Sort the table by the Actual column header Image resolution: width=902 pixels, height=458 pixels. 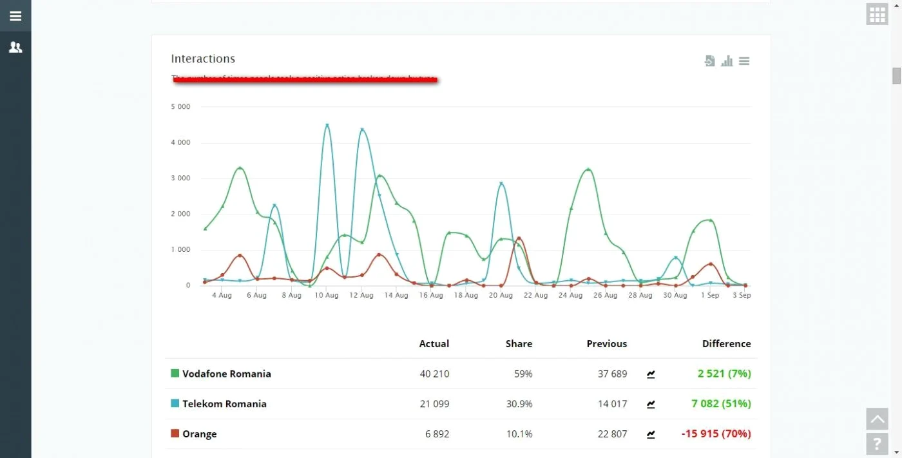434,344
